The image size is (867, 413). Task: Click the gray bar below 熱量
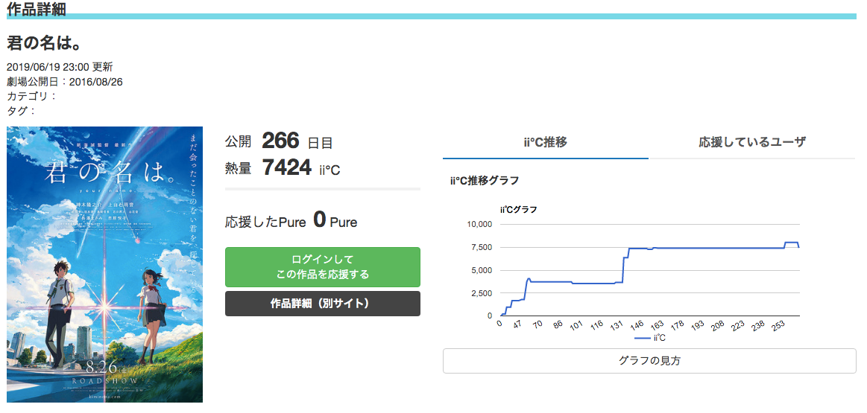click(x=323, y=189)
